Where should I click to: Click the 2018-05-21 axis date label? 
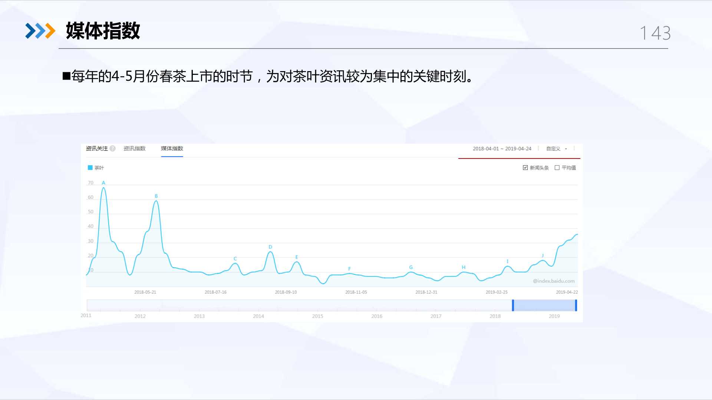[145, 292]
